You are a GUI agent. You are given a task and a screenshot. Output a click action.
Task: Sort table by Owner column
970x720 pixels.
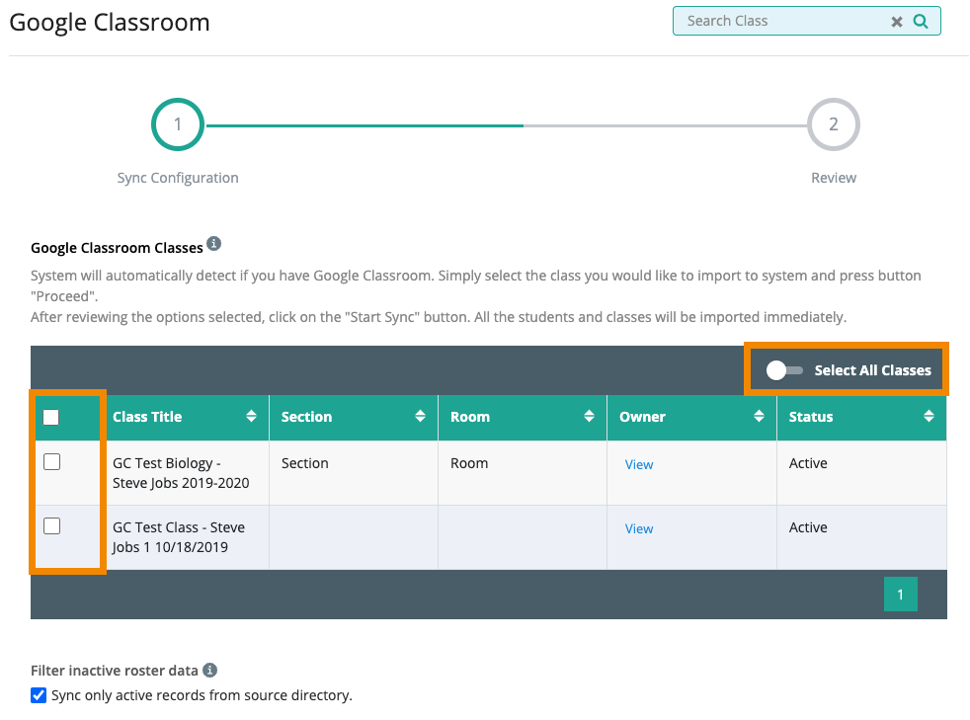click(759, 417)
